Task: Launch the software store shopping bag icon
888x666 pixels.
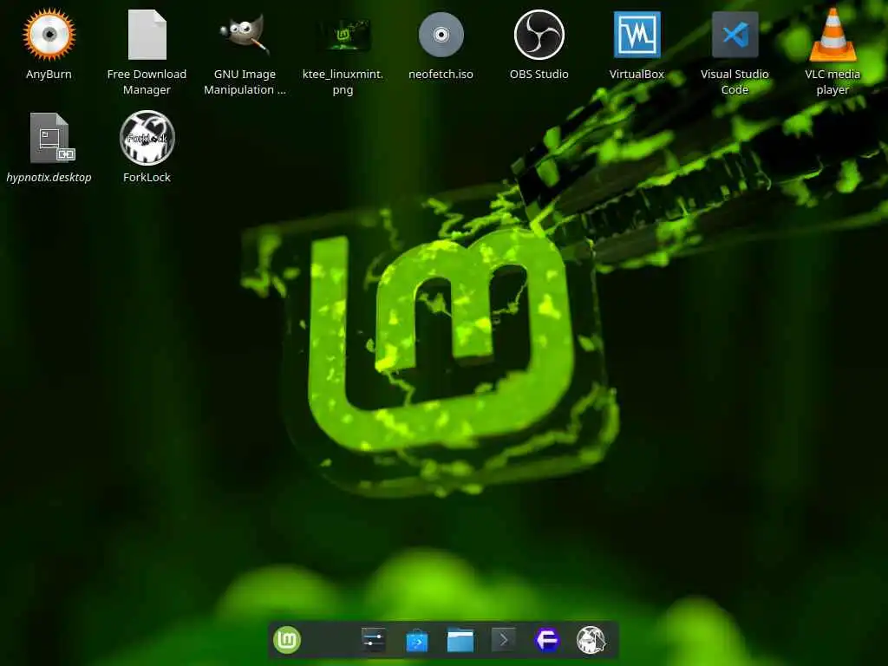Action: click(417, 641)
